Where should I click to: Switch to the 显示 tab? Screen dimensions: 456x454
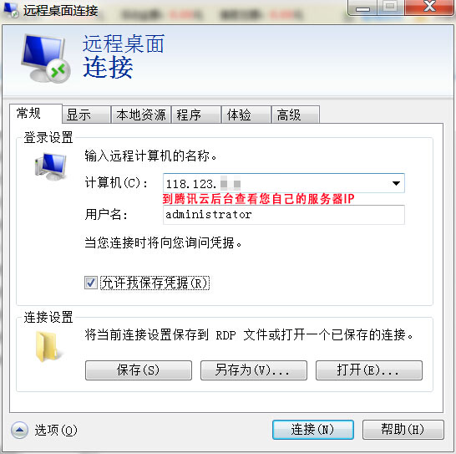86,115
